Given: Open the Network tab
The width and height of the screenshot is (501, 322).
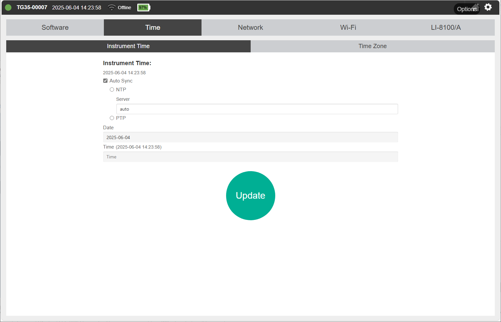Looking at the screenshot, I should pyautogui.click(x=250, y=27).
